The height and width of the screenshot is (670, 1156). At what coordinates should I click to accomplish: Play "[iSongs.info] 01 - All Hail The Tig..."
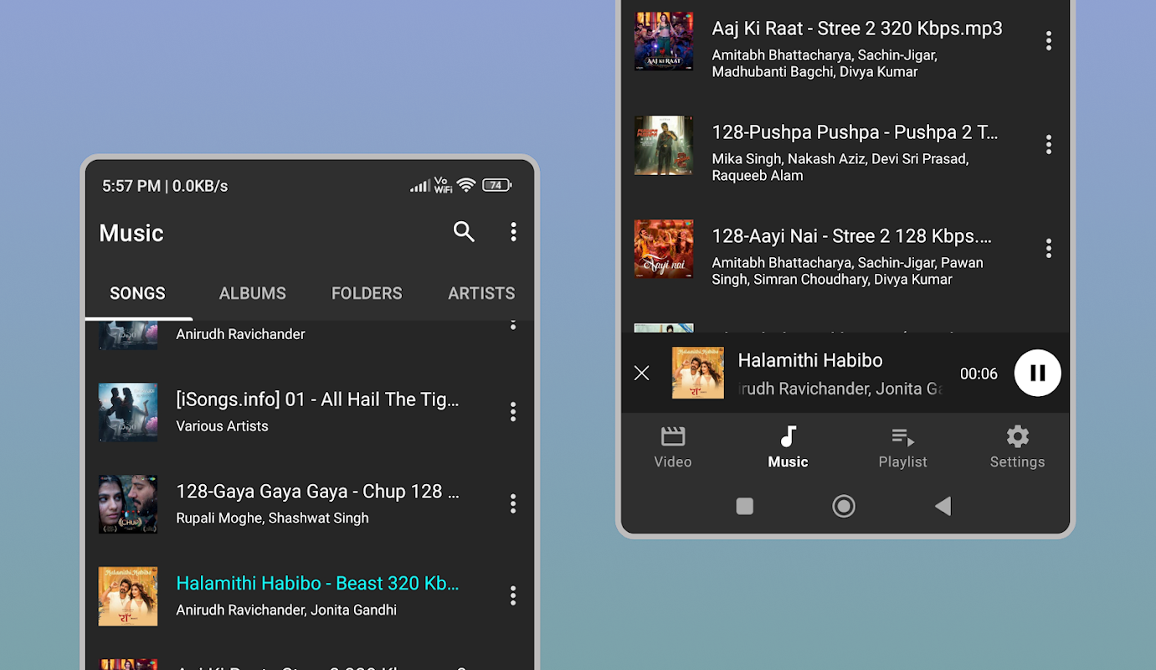[x=317, y=399]
